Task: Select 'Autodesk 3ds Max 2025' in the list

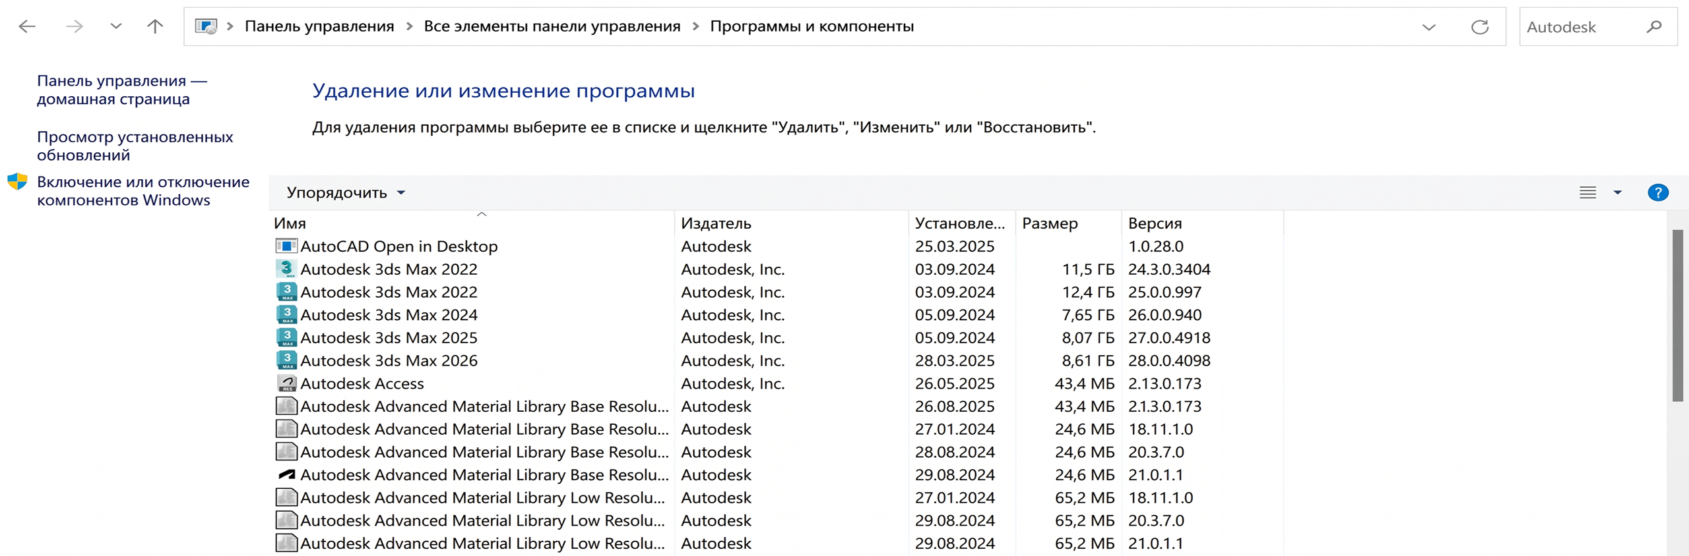Action: [389, 337]
